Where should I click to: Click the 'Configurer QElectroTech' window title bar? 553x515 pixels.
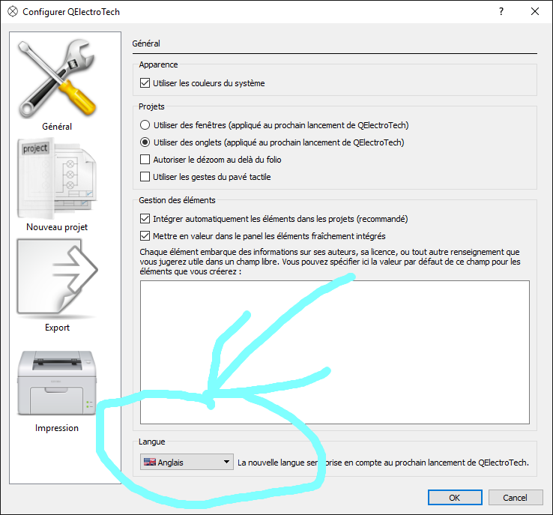pos(225,12)
